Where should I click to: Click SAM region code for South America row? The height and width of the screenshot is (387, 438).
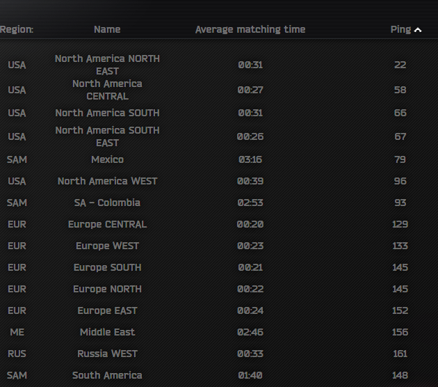(x=17, y=375)
